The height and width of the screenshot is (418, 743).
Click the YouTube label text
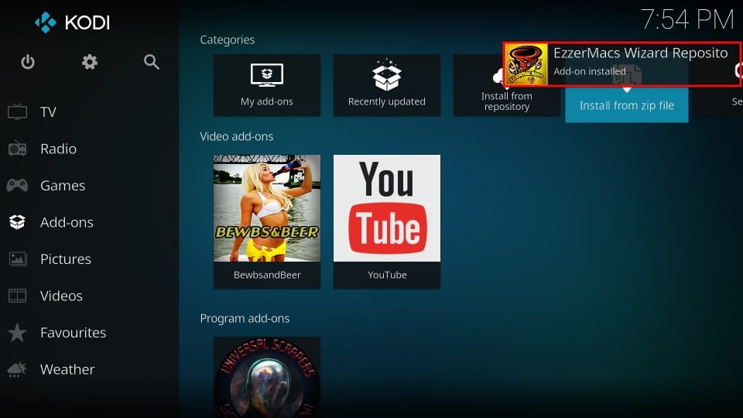tap(387, 275)
